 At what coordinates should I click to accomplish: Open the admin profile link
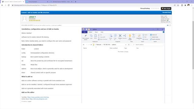(x=32, y=17)
